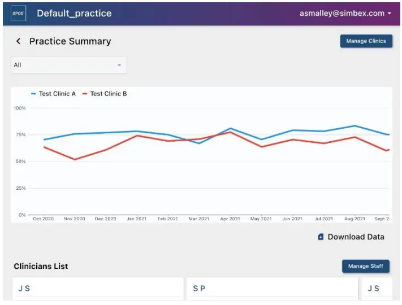This screenshot has width=402, height=305.
Task: Go back using the left arrow
Action: pos(18,41)
